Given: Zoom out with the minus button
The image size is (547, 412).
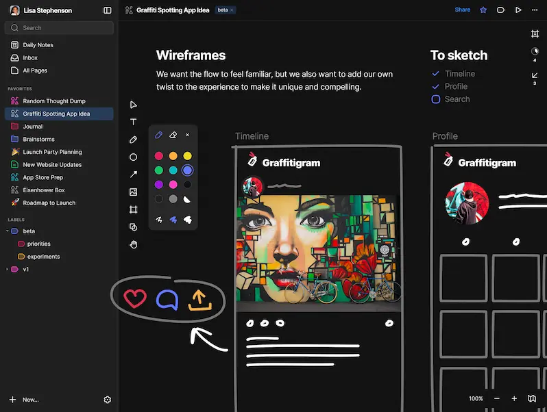Looking at the screenshot, I should (497, 398).
